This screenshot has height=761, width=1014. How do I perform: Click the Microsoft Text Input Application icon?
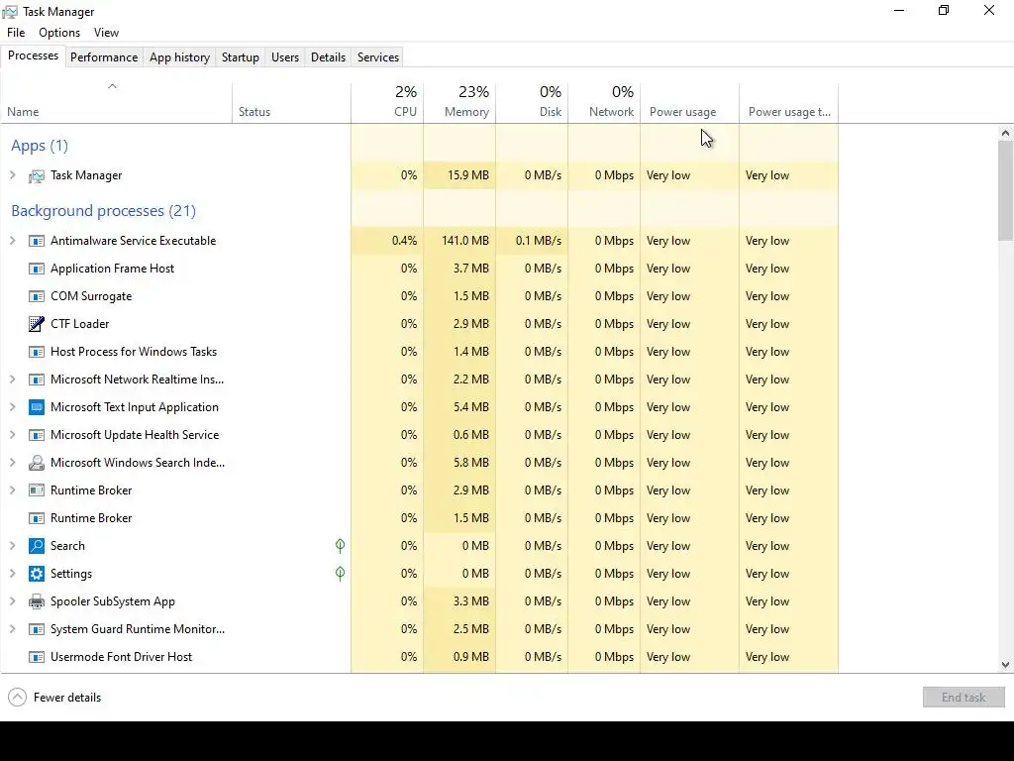[37, 407]
